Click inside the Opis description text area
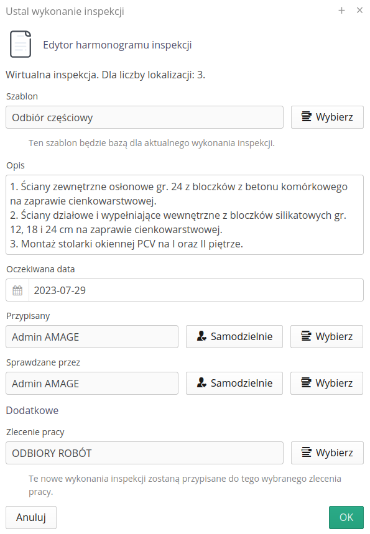 click(185, 214)
